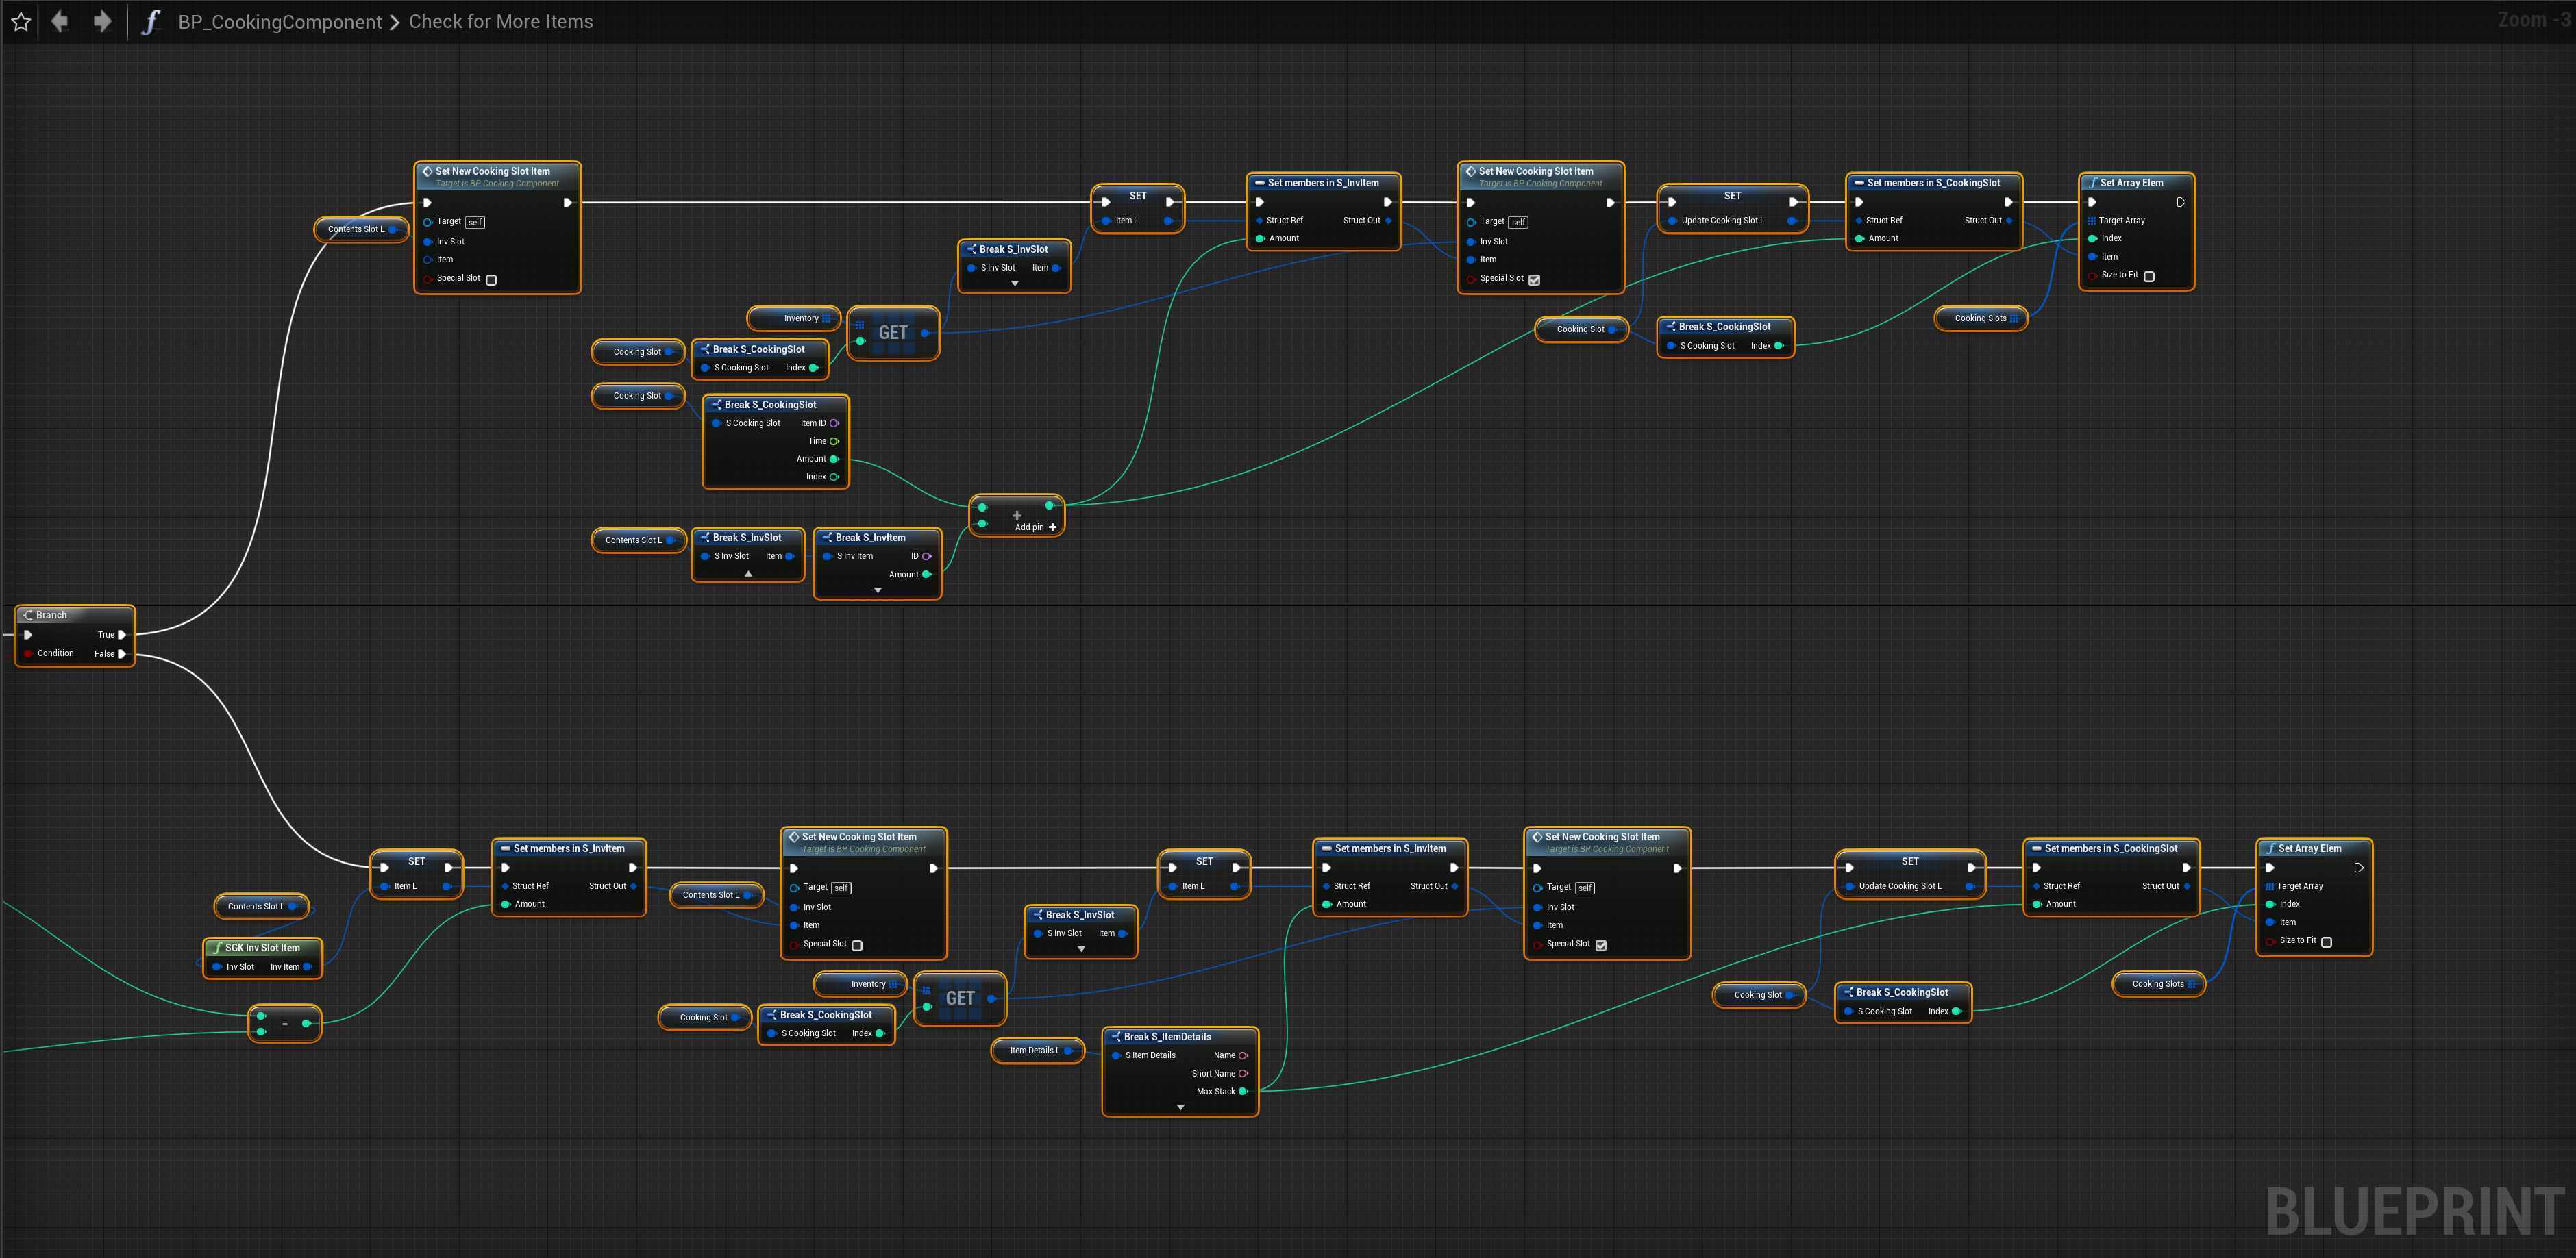Screen dimensions: 2576x1258
Task: Expand the upper Break S_InvSlot node pins
Action: (1014, 284)
